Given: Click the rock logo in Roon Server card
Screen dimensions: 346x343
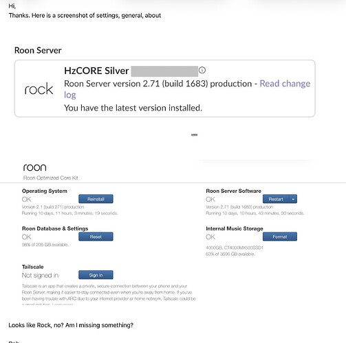Looking at the screenshot, I should 39,88.
